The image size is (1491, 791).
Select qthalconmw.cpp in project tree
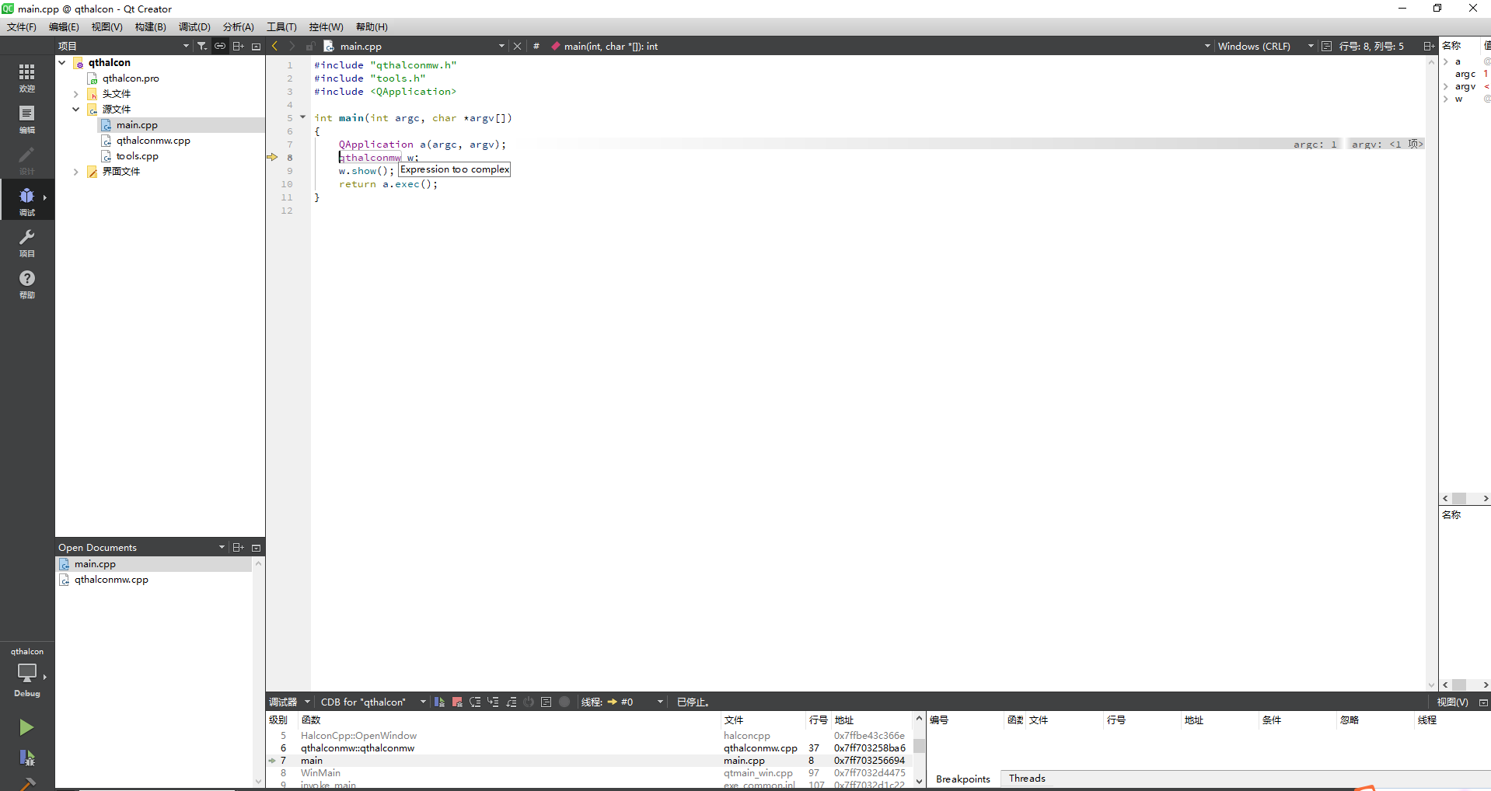153,141
